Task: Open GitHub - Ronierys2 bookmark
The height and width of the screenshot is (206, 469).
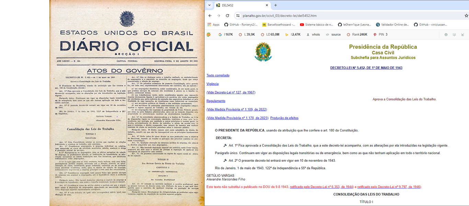Action: pos(240,25)
